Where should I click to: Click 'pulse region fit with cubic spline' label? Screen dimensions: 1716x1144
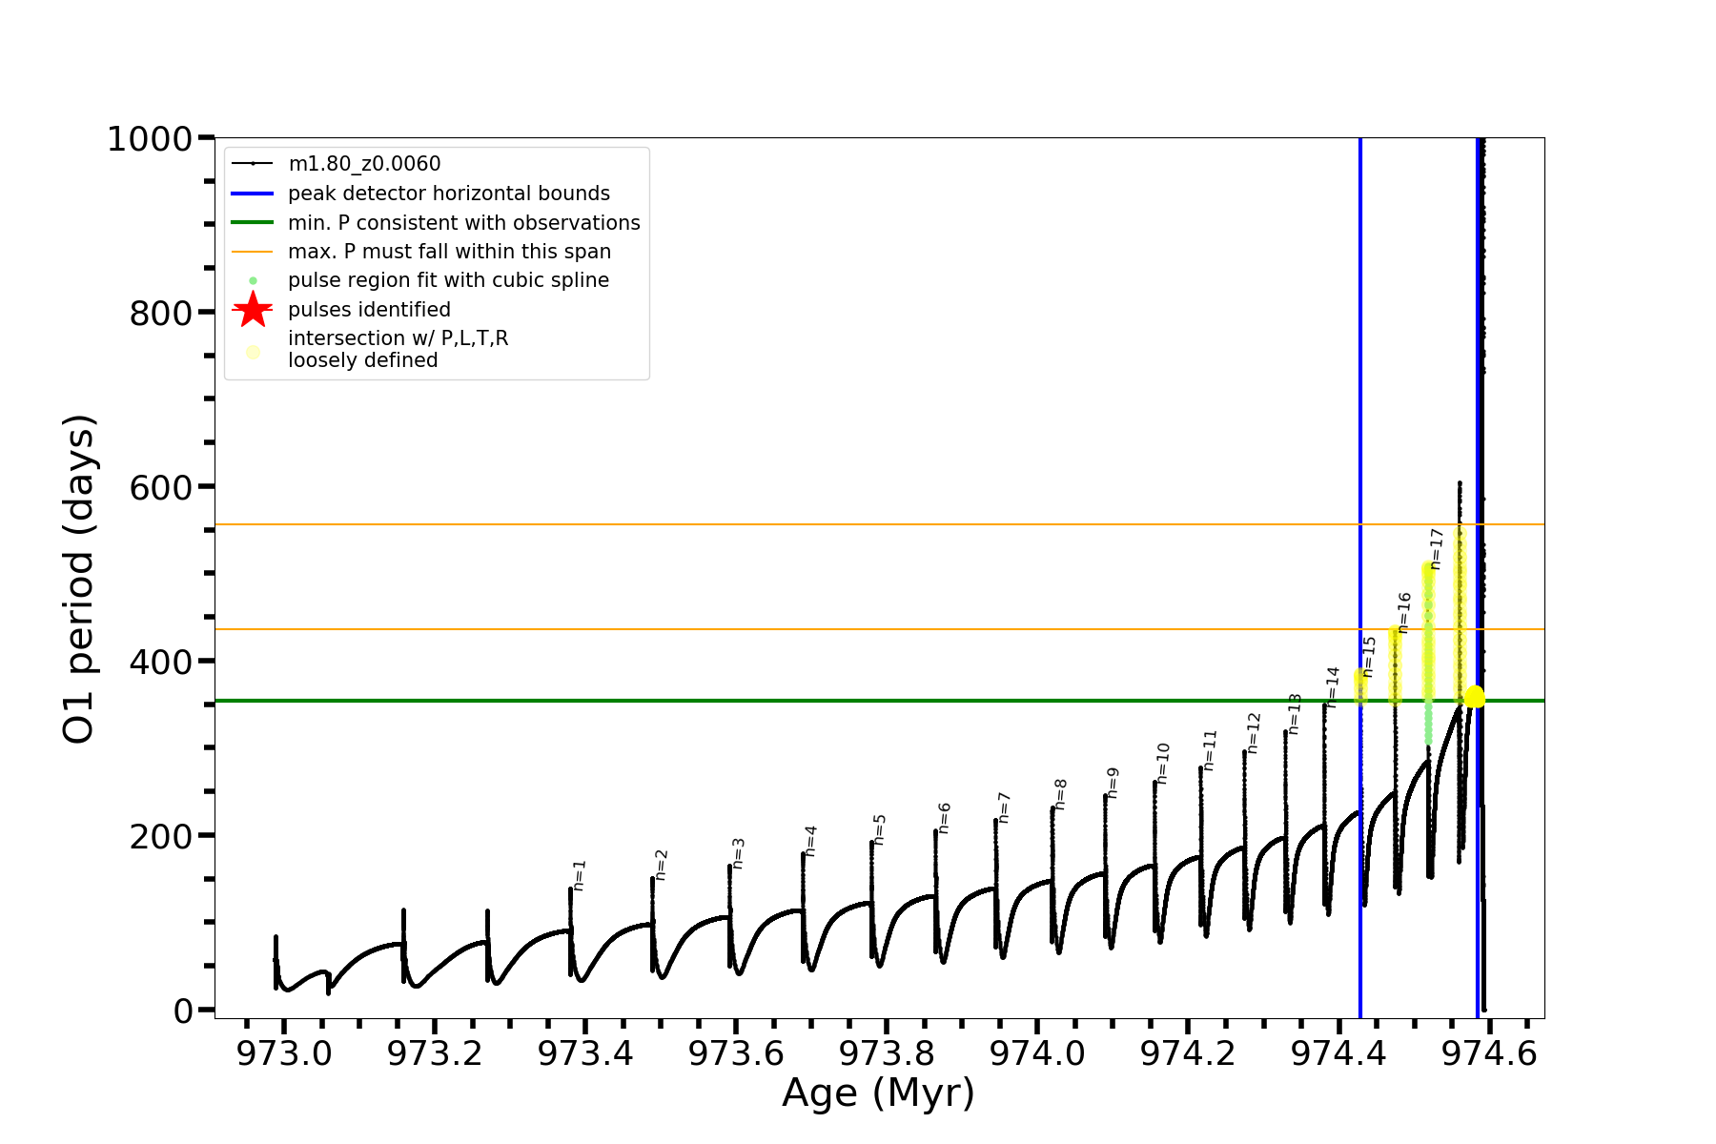(x=448, y=280)
